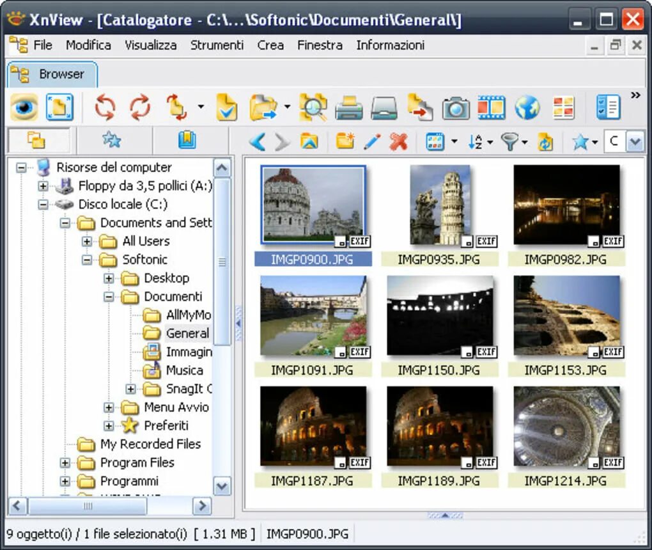Open the Modifica menu
This screenshot has height=550, width=652.
[89, 45]
